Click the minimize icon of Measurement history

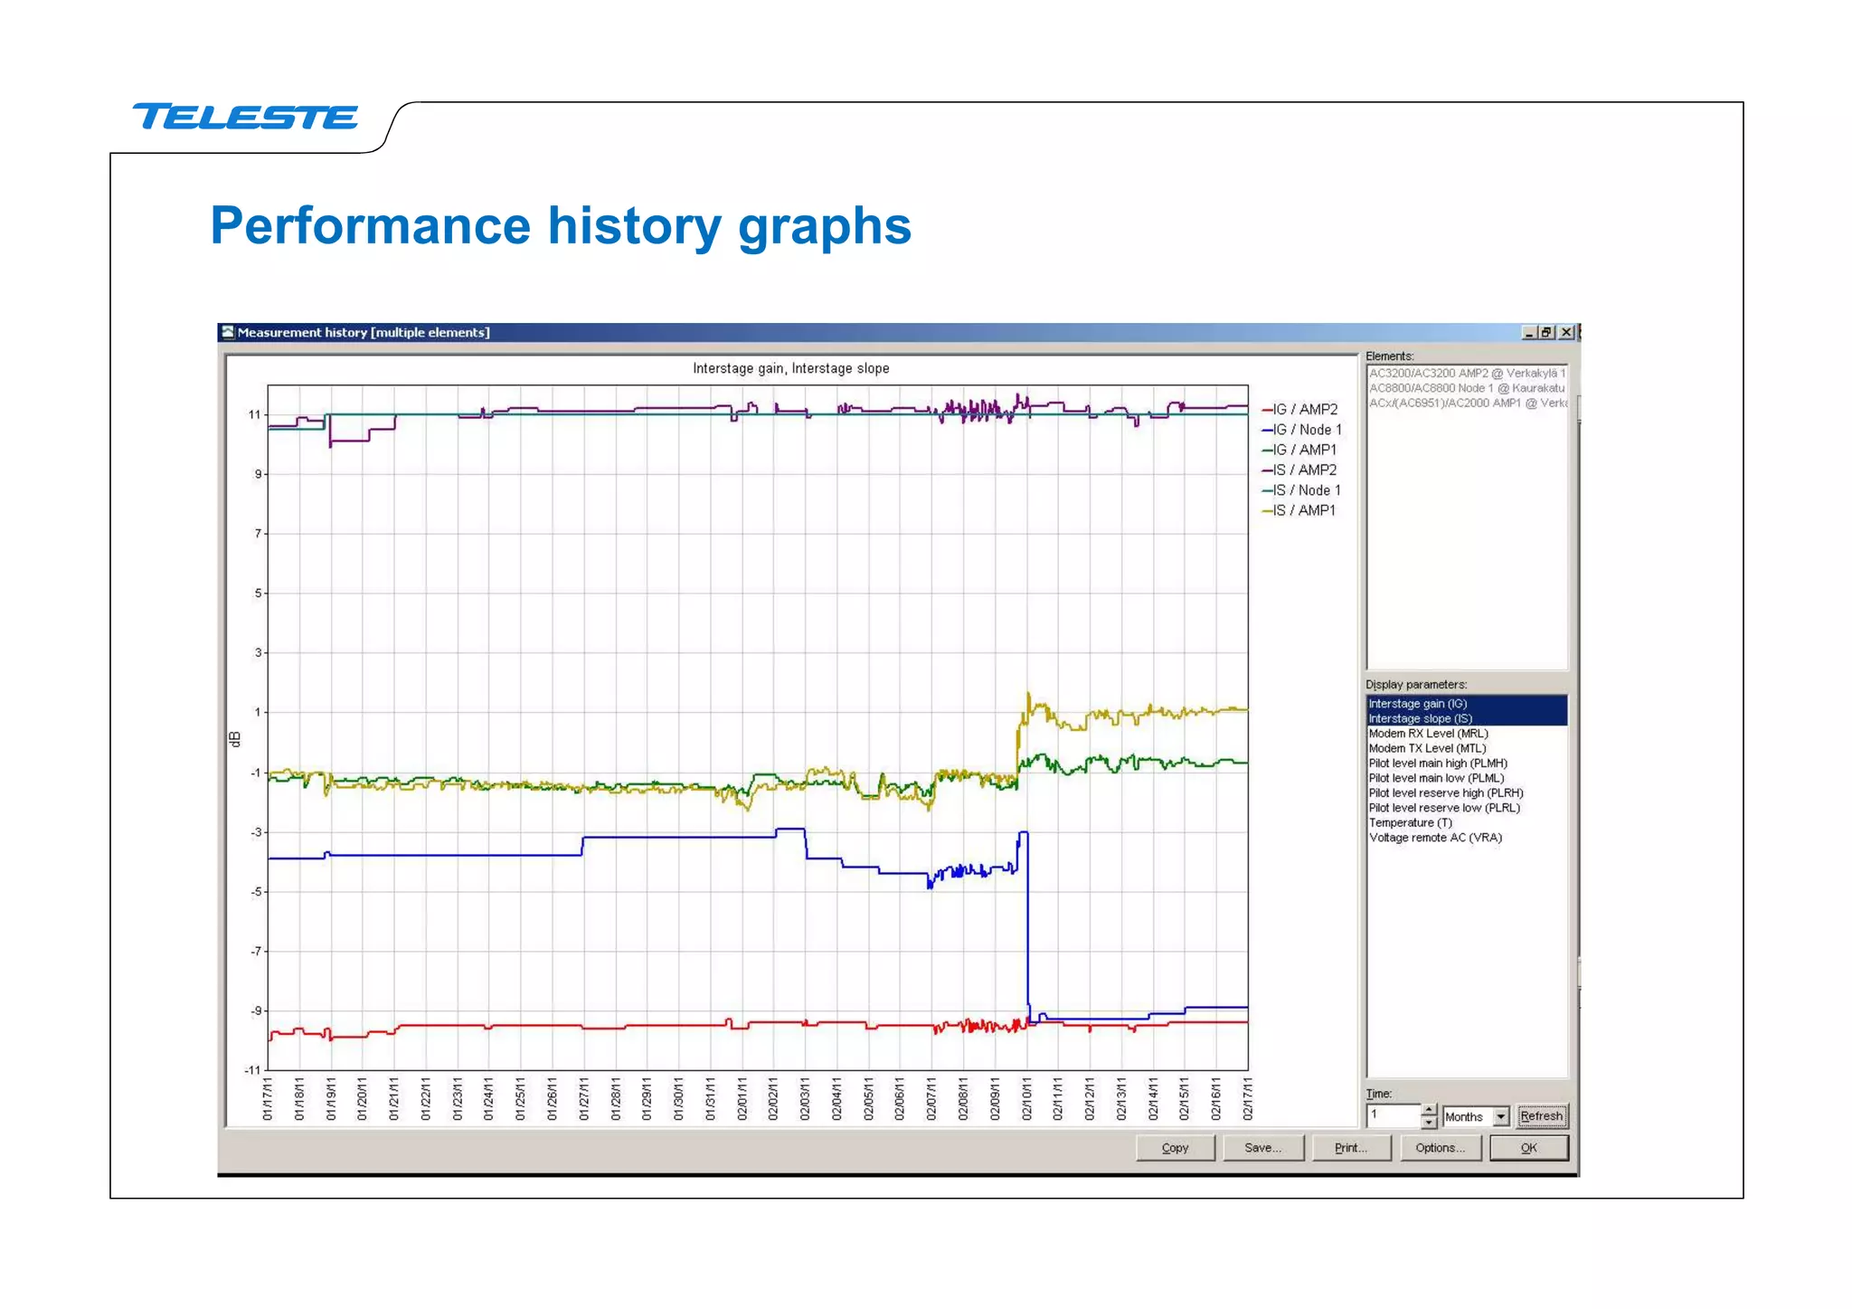pyautogui.click(x=1529, y=332)
